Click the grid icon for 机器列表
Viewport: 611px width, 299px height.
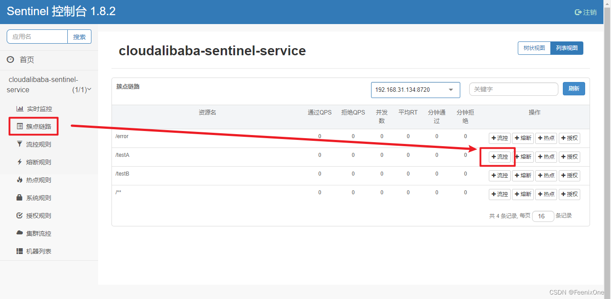point(20,251)
